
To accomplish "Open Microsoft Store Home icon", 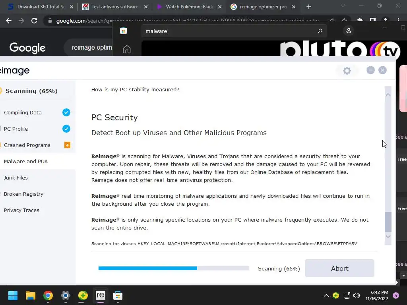I will 127,49.
